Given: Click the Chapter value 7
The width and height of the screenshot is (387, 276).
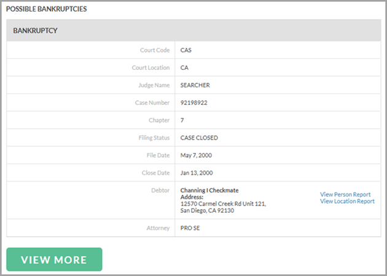Looking at the screenshot, I should (182, 120).
